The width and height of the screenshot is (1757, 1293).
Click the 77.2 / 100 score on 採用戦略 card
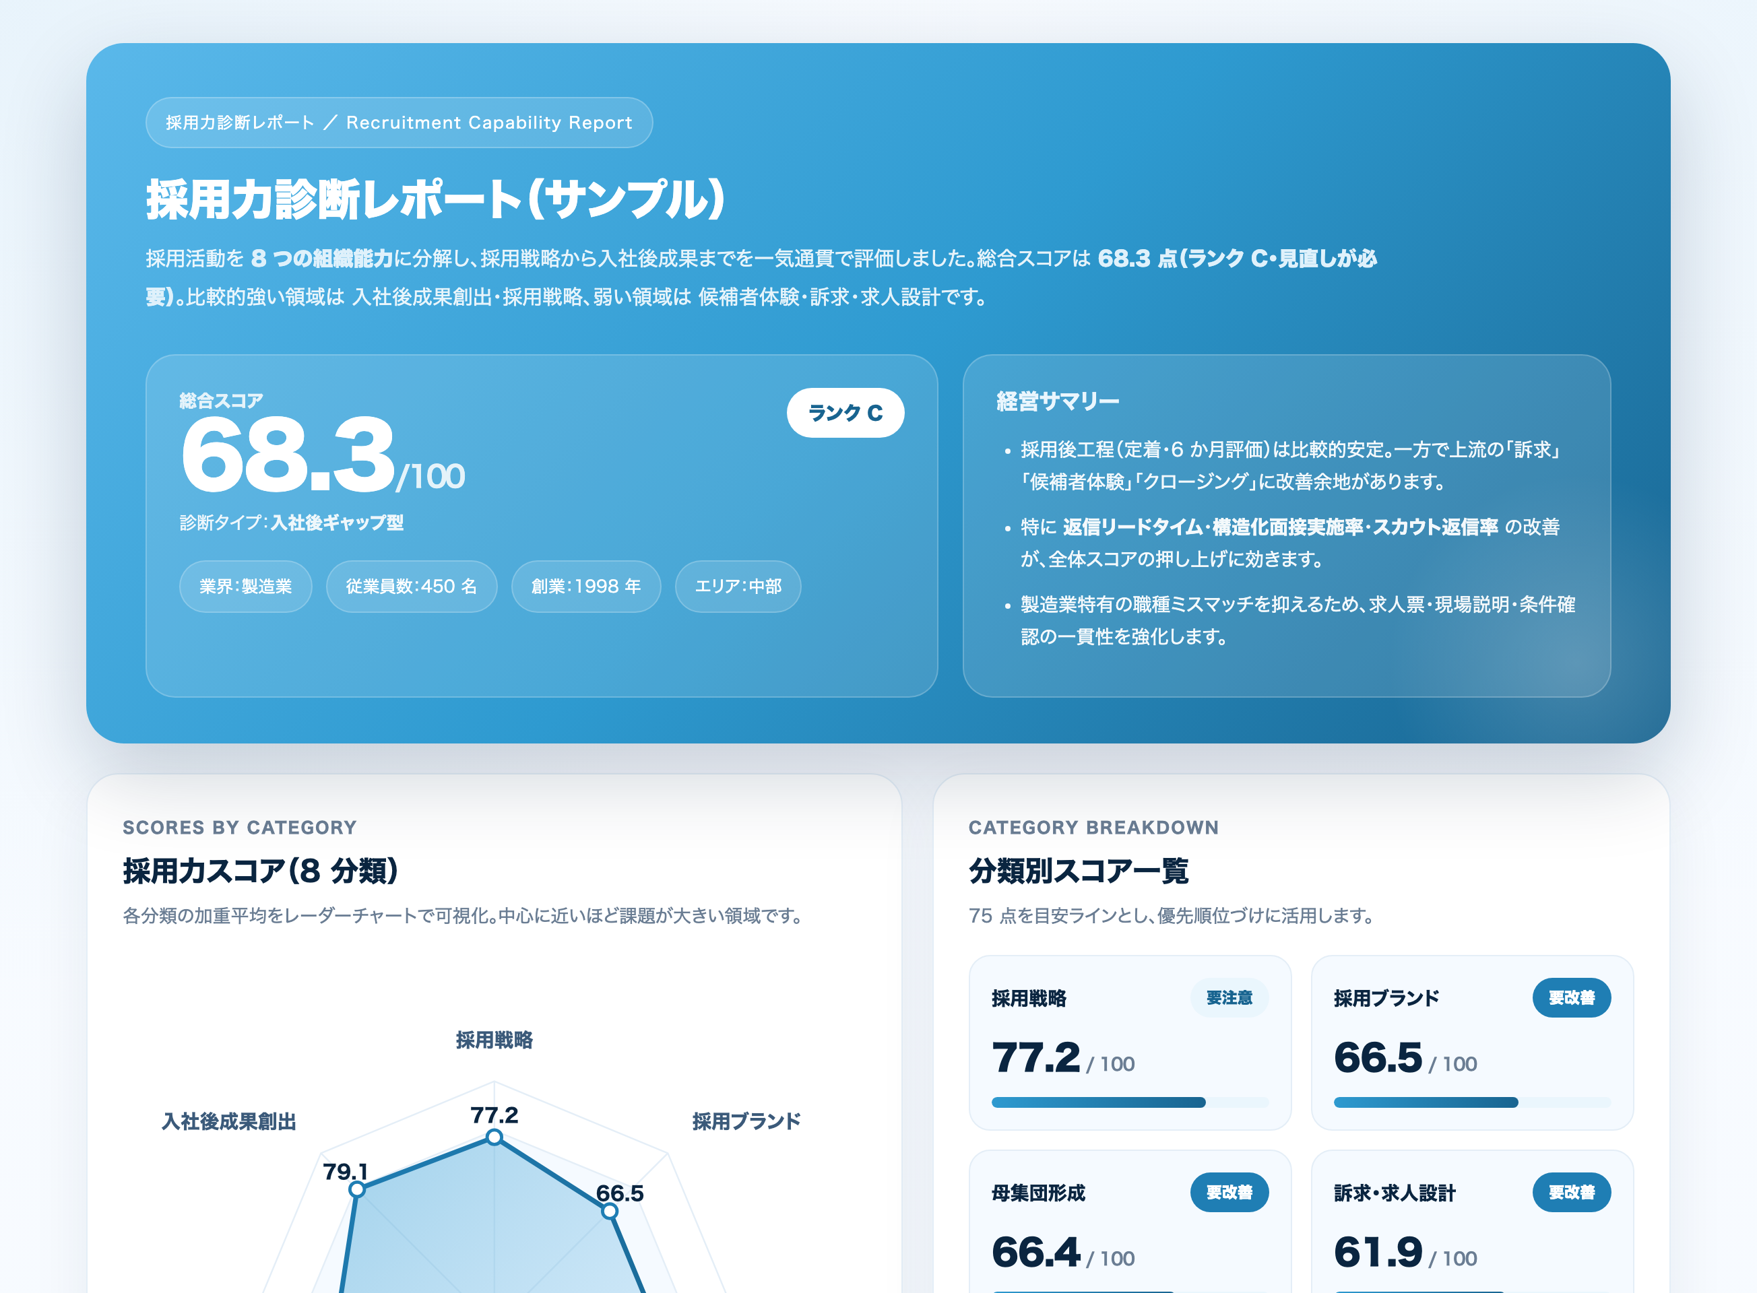click(1062, 1058)
